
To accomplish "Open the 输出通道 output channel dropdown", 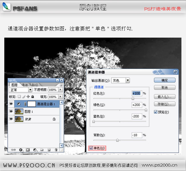I will tap(128, 80).
